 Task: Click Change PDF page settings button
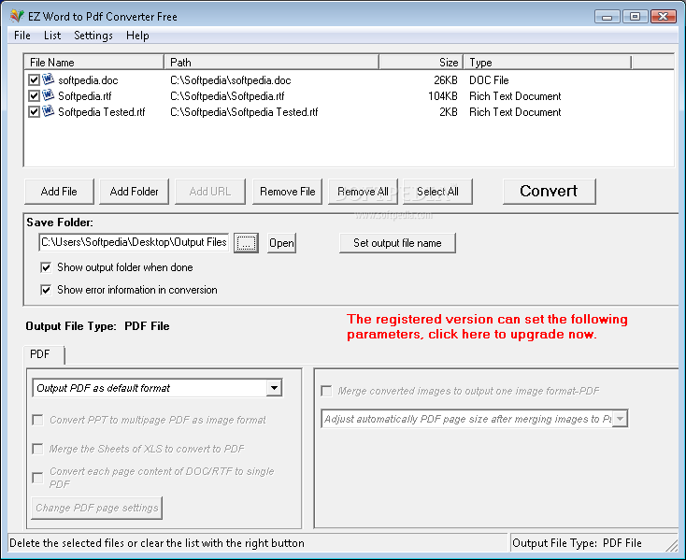[x=96, y=508]
